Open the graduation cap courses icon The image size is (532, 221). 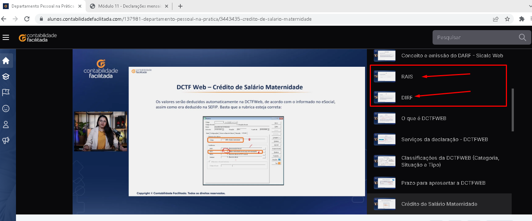tap(6, 77)
